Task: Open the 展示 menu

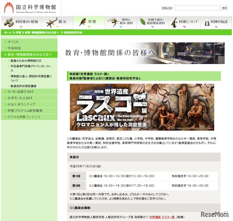Action: (57, 23)
